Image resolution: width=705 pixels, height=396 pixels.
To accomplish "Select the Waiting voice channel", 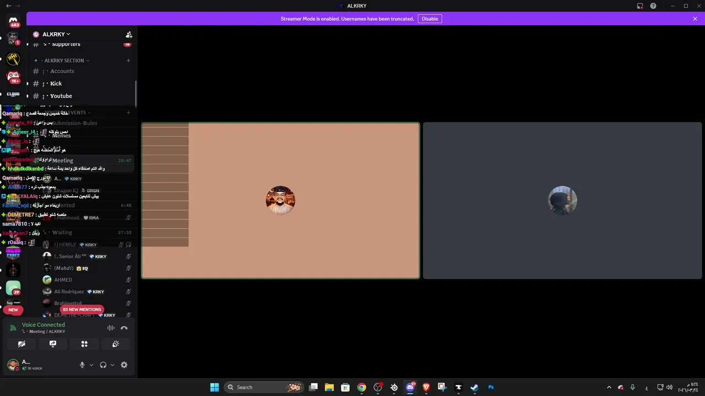I will coord(81,233).
